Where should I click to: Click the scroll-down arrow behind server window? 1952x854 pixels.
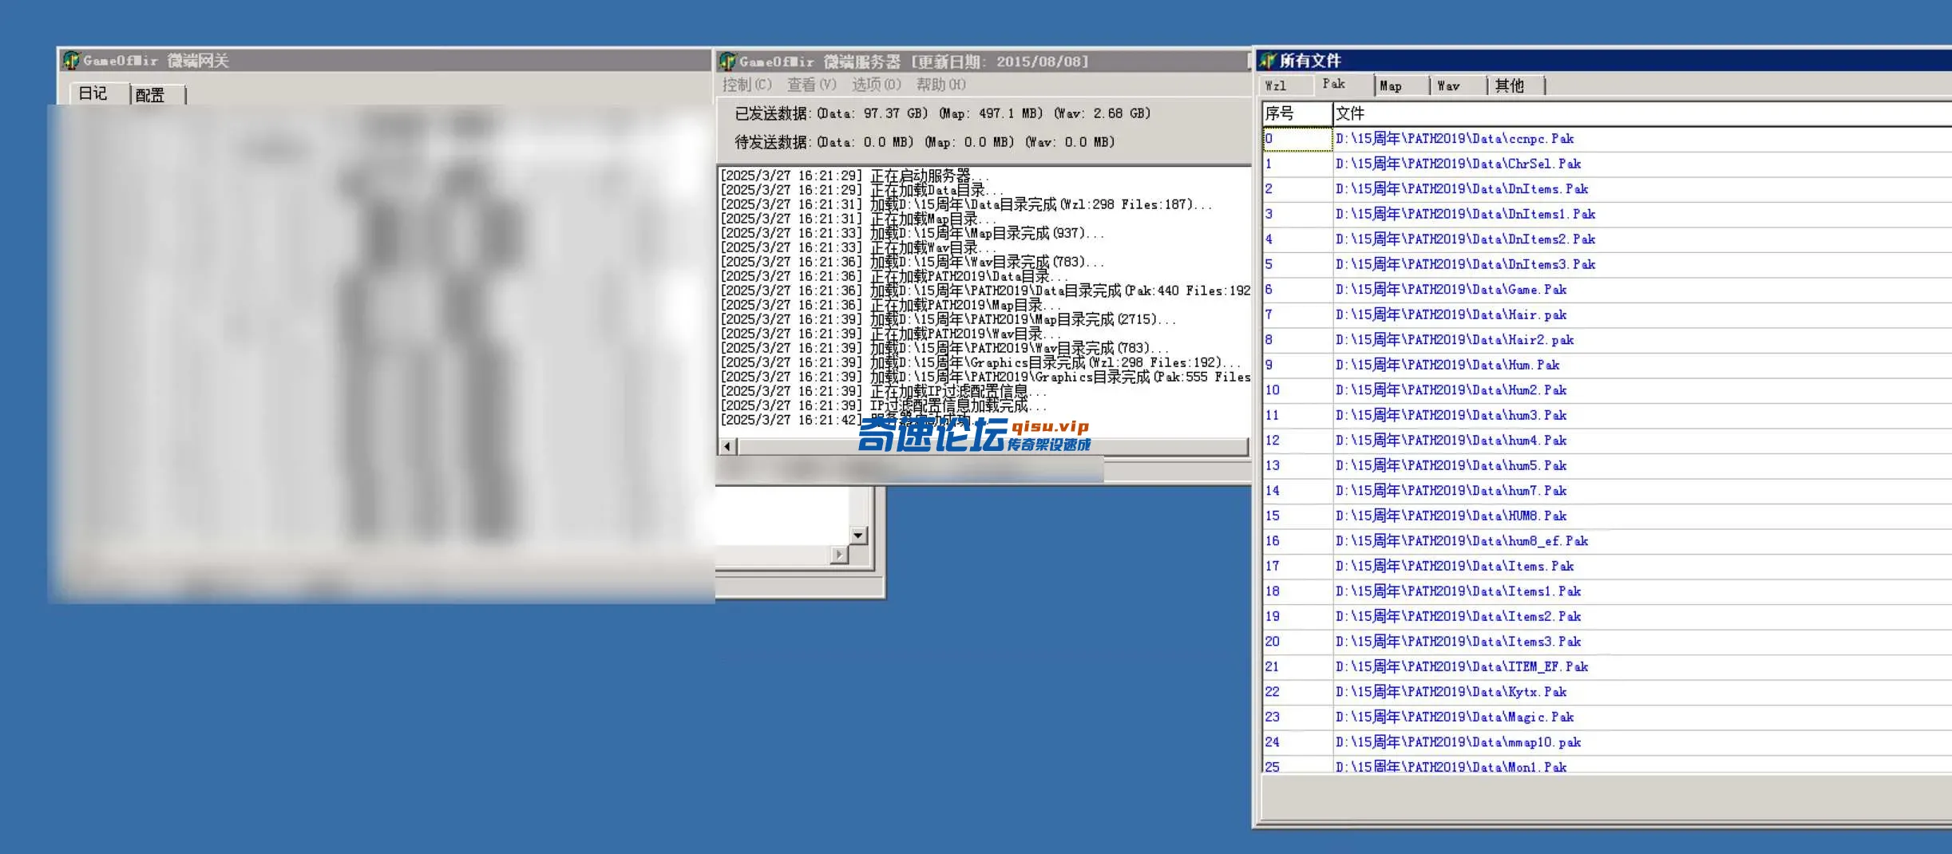(858, 536)
